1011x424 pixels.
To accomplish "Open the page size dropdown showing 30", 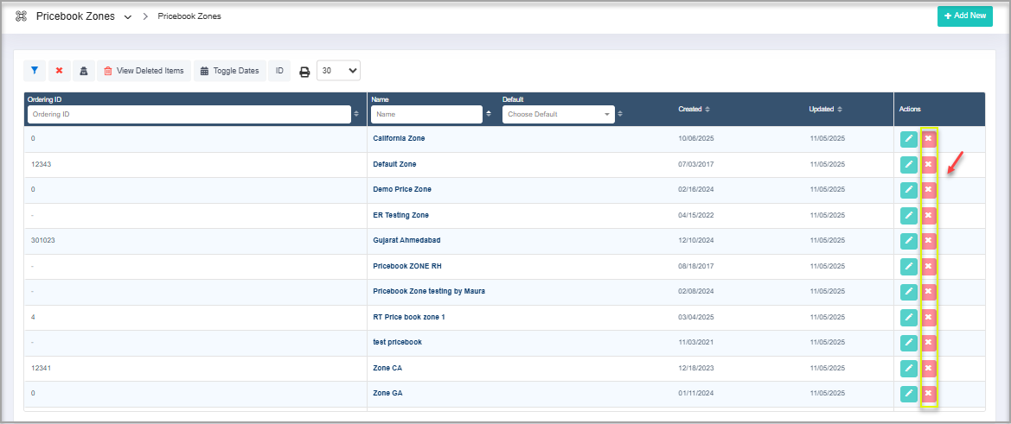I will coord(338,71).
